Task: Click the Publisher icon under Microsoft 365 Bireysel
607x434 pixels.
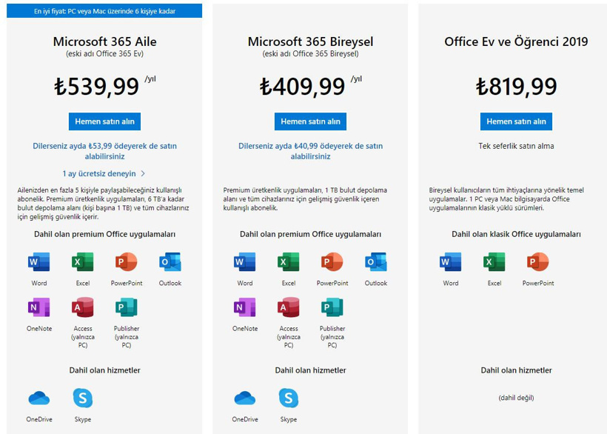Action: (x=332, y=307)
